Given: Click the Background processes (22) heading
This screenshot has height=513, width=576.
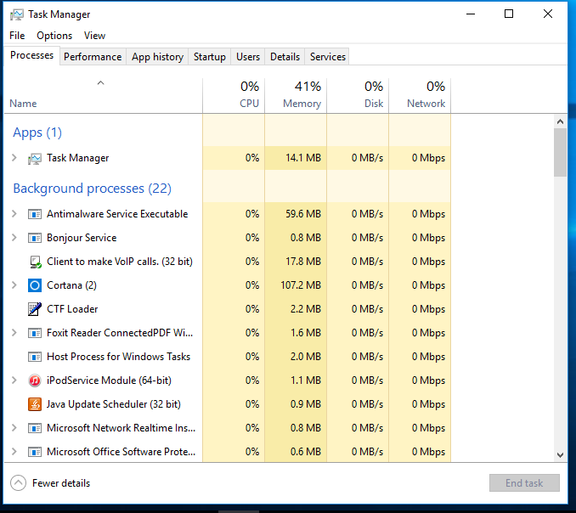Looking at the screenshot, I should 93,189.
